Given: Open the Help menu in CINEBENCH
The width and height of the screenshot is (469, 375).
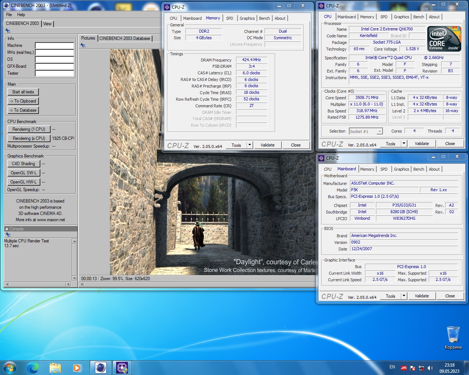Looking at the screenshot, I should [21, 15].
